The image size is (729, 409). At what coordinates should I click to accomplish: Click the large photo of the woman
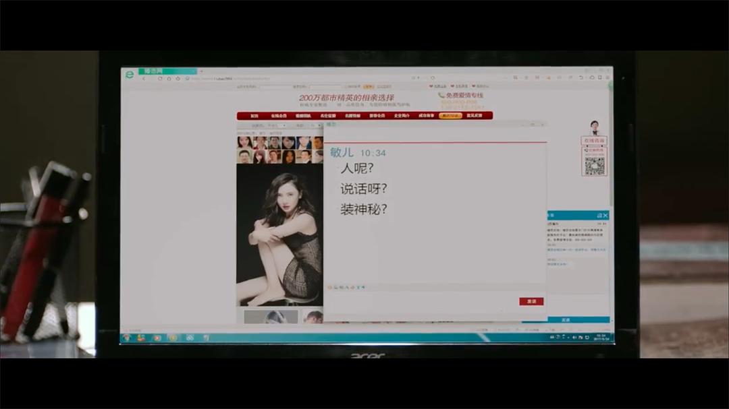point(279,235)
